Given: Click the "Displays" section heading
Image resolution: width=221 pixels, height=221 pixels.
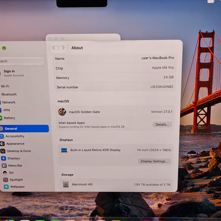Looking at the screenshot, I should pos(66,140).
